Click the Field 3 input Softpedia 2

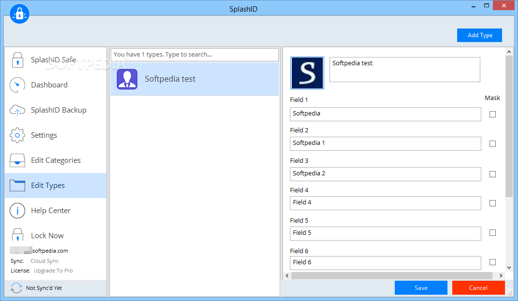pos(386,174)
